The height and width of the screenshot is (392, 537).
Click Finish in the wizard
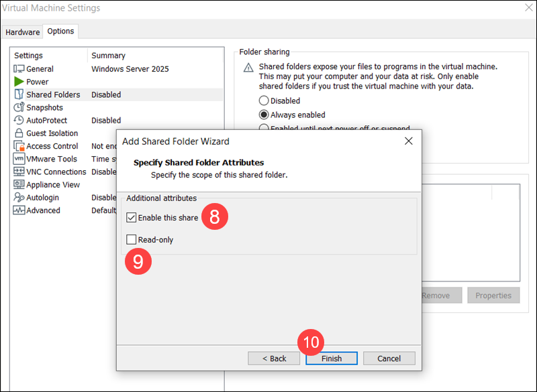pyautogui.click(x=331, y=358)
